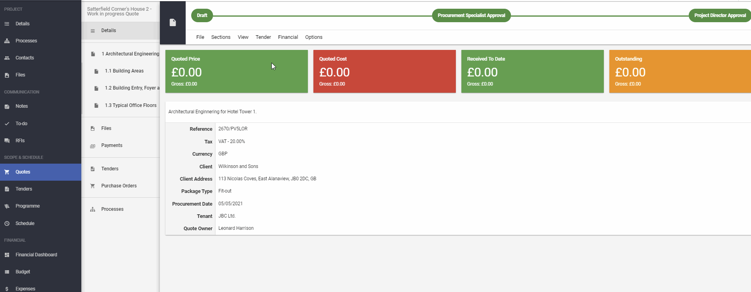Open the Sections menu
751x292 pixels.
(221, 37)
